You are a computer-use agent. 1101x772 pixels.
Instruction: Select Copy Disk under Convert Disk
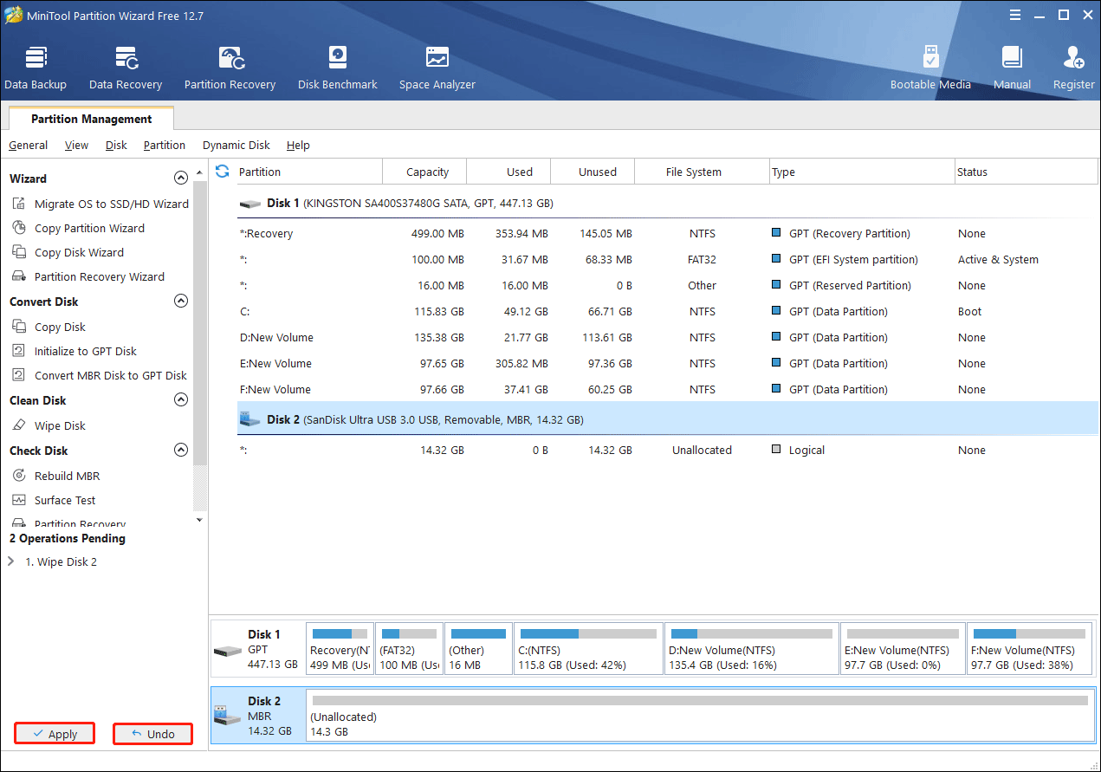click(x=49, y=327)
